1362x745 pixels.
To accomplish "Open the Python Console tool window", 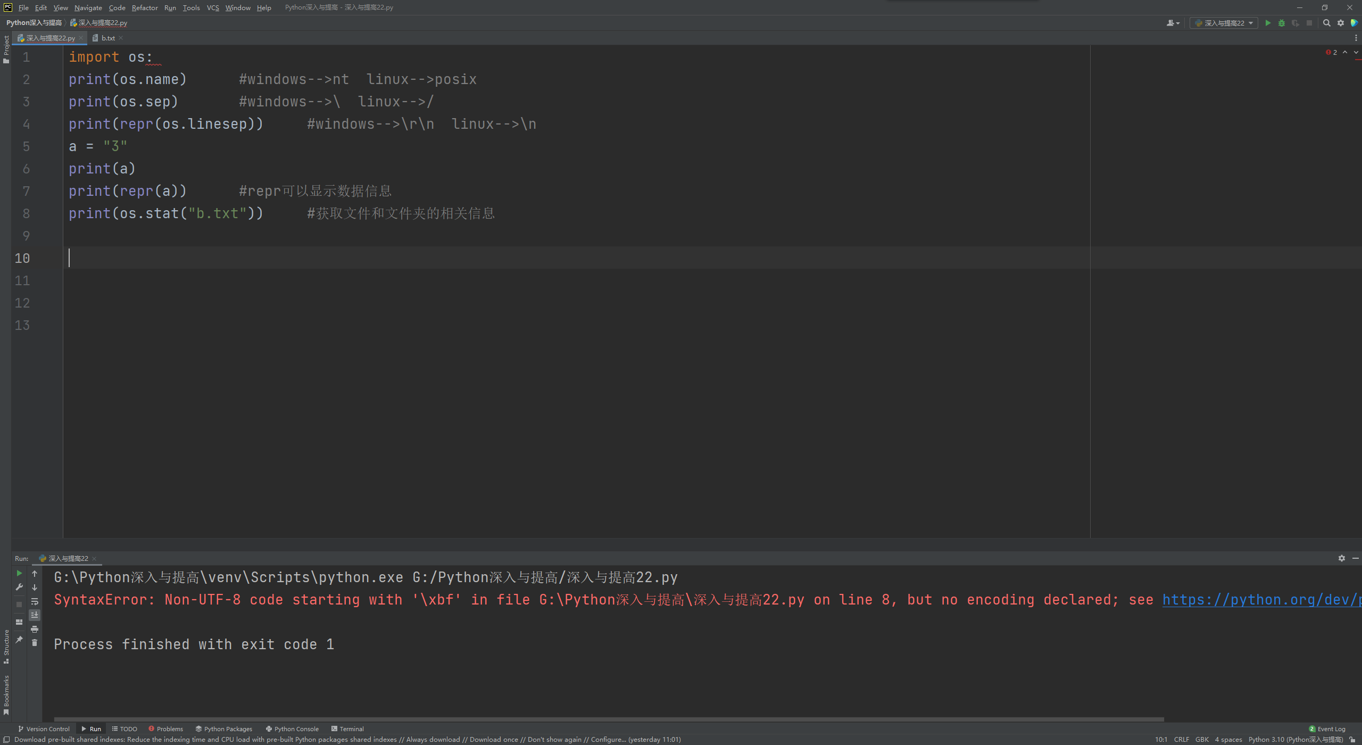I will click(292, 729).
